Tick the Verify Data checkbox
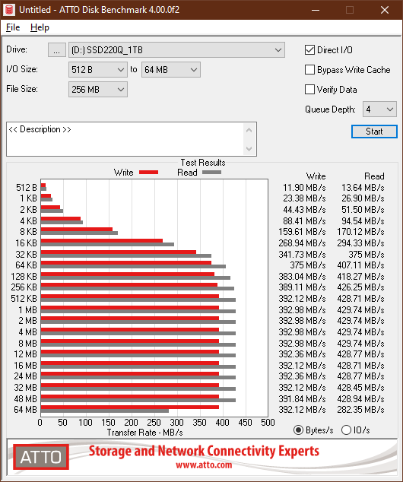The height and width of the screenshot is (482, 403). [309, 90]
